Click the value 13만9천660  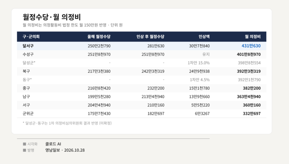click(199, 97)
